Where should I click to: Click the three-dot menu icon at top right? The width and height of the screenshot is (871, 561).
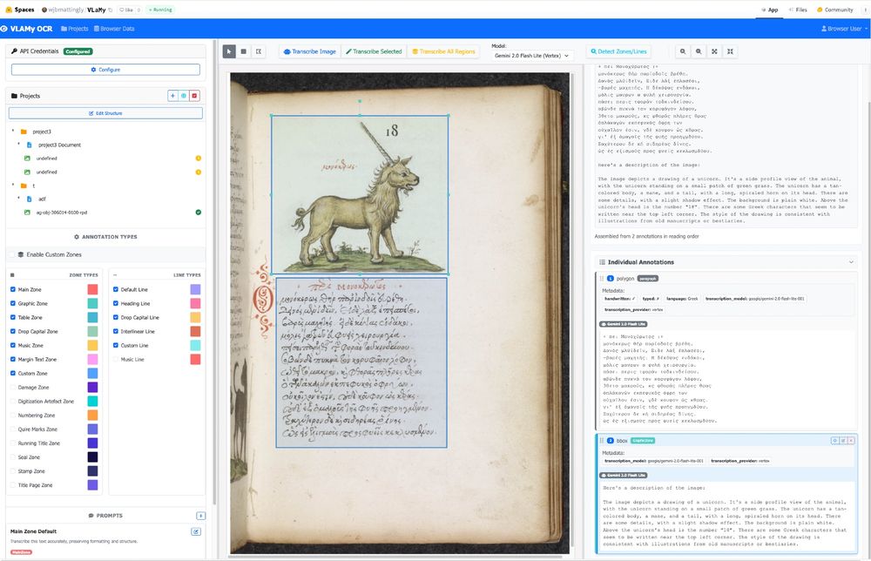[864, 10]
